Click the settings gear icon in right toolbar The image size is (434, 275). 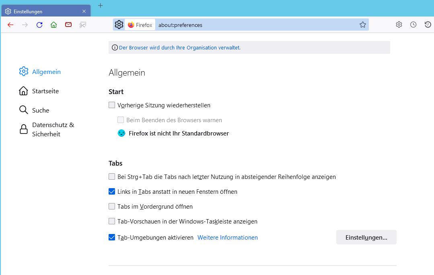pyautogui.click(x=399, y=25)
